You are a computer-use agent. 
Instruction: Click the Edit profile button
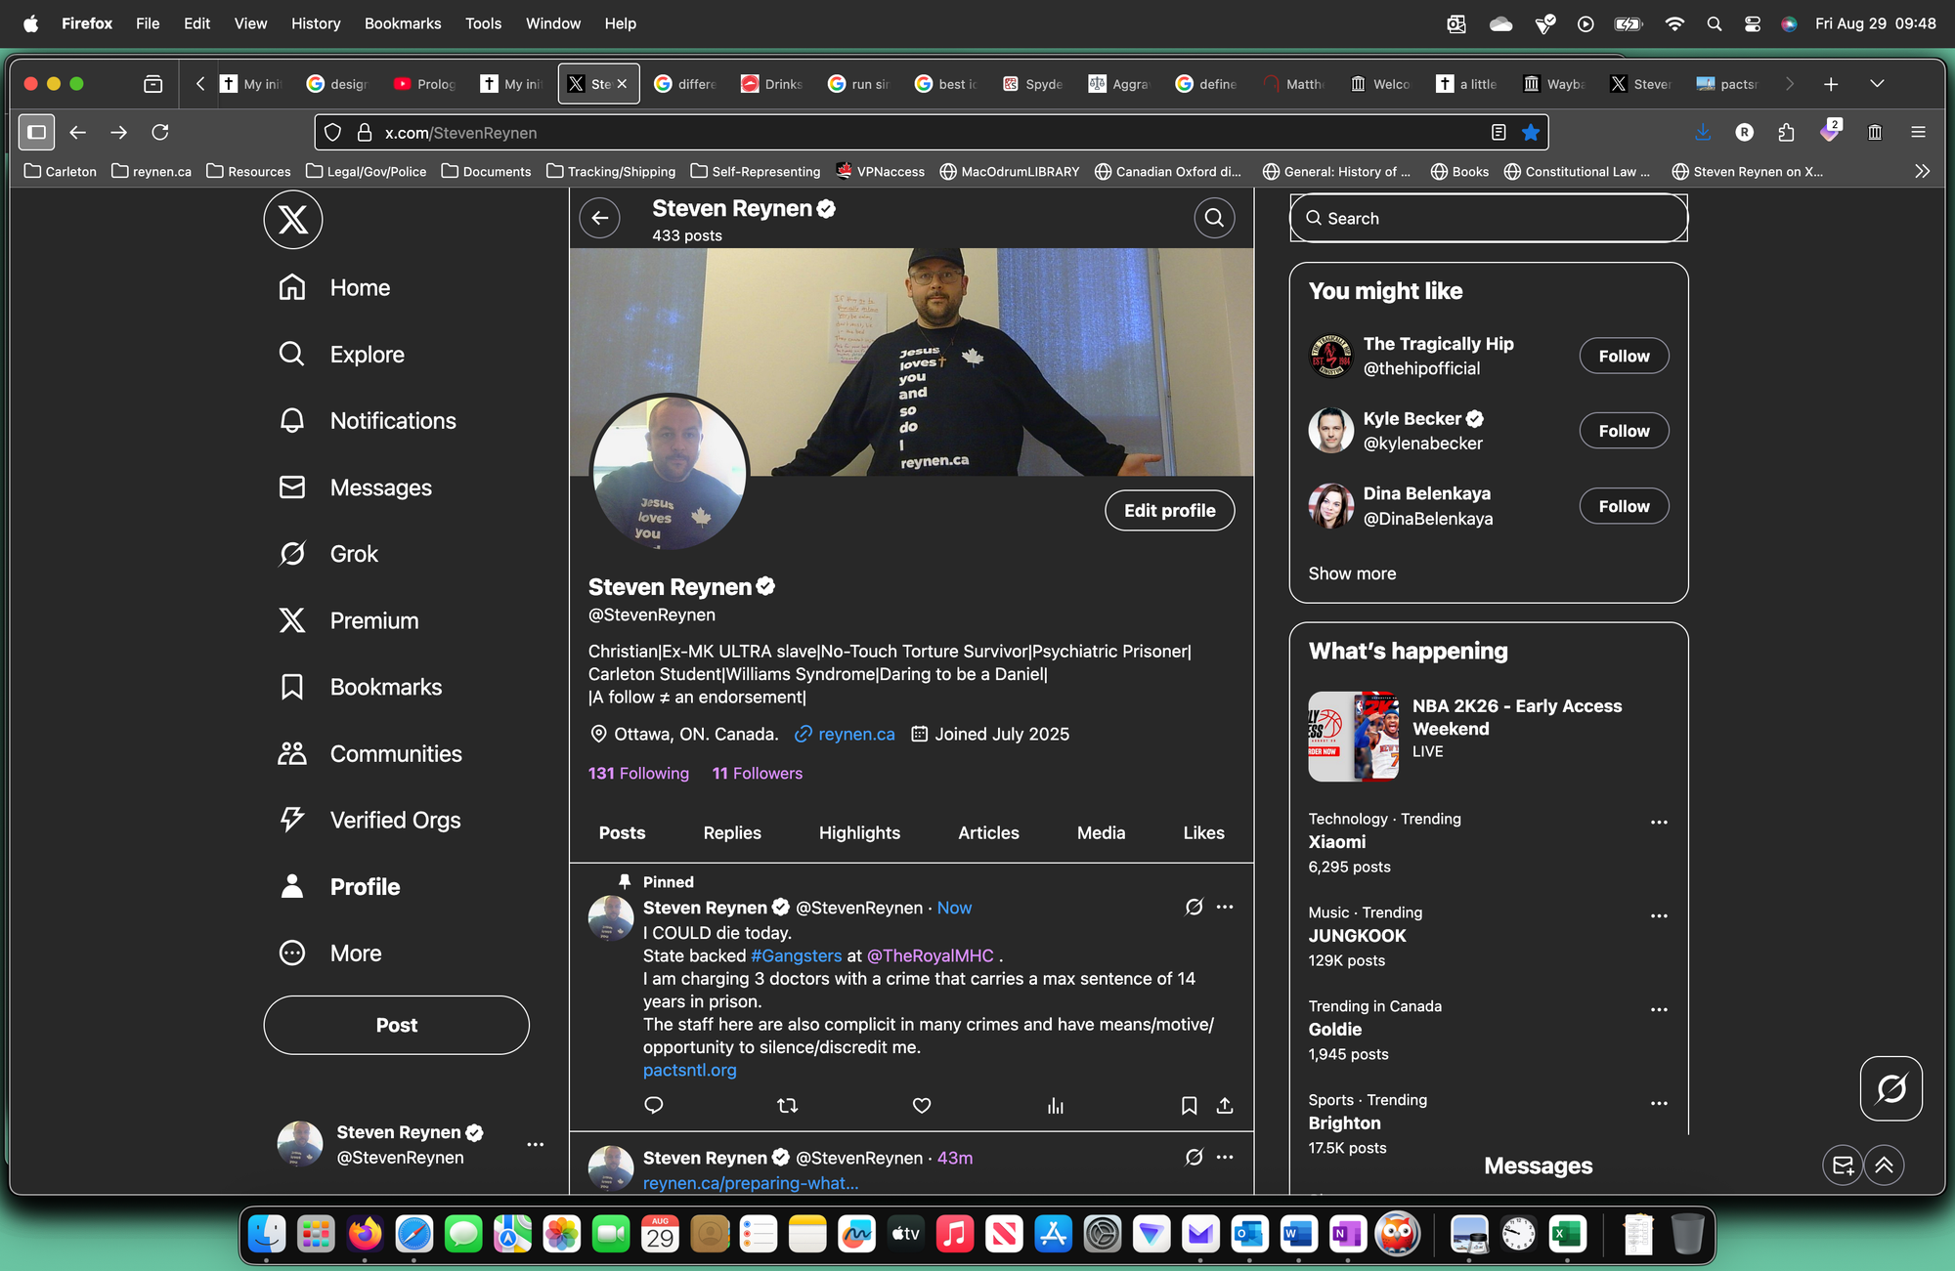pos(1169,510)
